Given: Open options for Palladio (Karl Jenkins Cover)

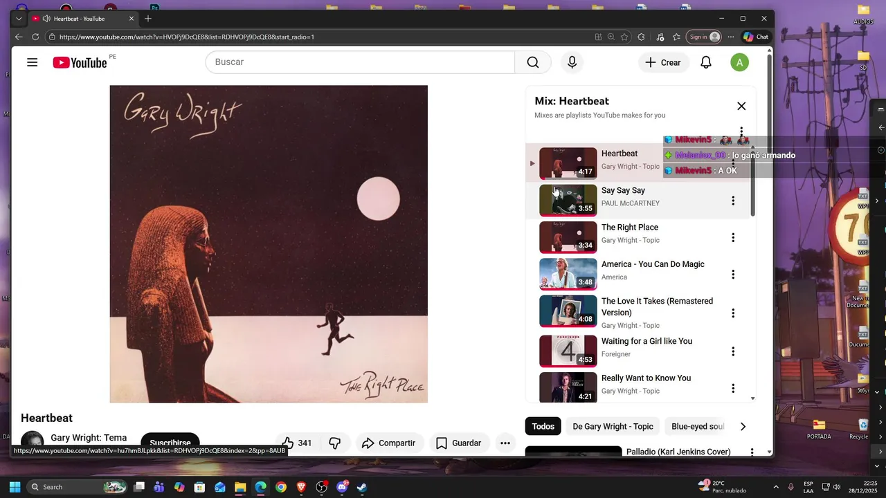Looking at the screenshot, I should pos(752,452).
